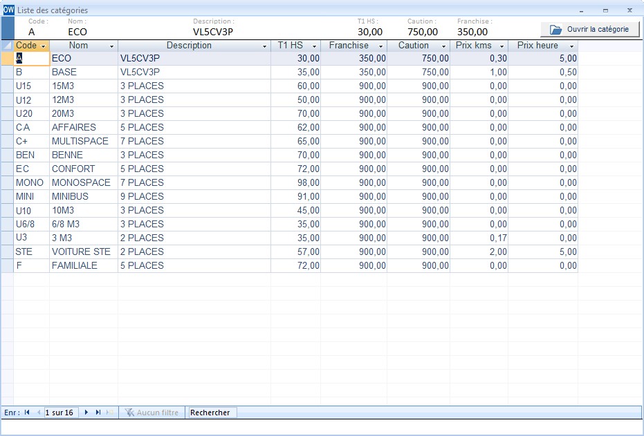Select the T1 HS value '91,00'
The width and height of the screenshot is (644, 436).
[x=296, y=196]
